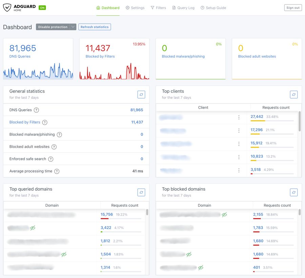The width and height of the screenshot is (305, 278).
Task: Click the Client column header
Action: [203, 107]
